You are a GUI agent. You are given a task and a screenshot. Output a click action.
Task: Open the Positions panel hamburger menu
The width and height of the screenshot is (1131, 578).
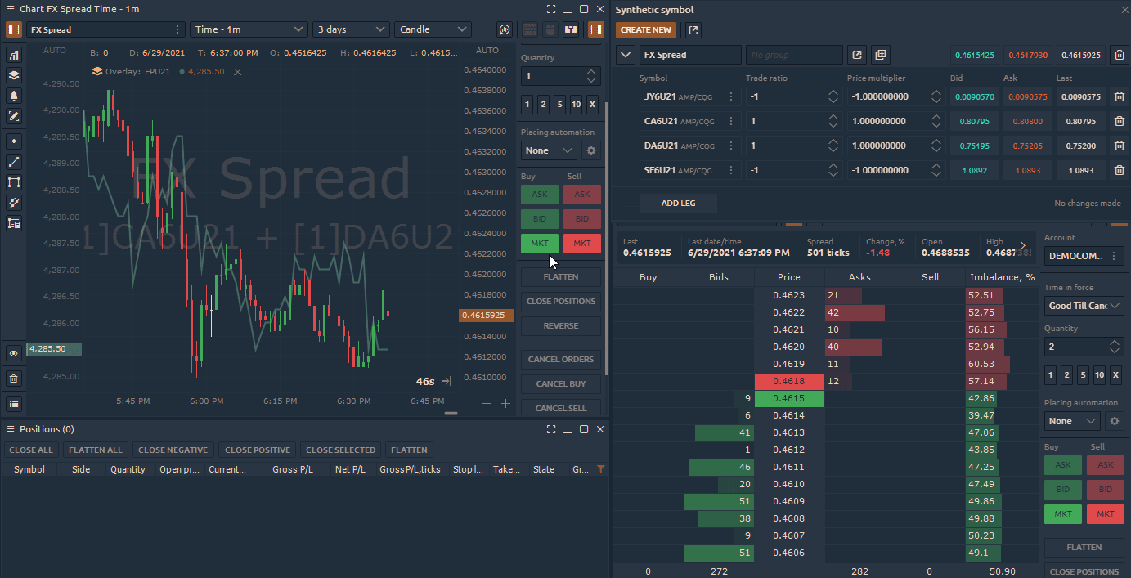coord(11,429)
